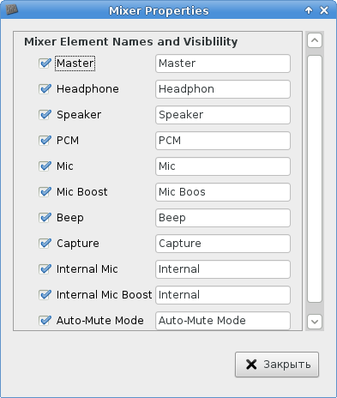Screen dimensions: 337x398
Task: Focus the Beep name input field
Action: [x=223, y=218]
